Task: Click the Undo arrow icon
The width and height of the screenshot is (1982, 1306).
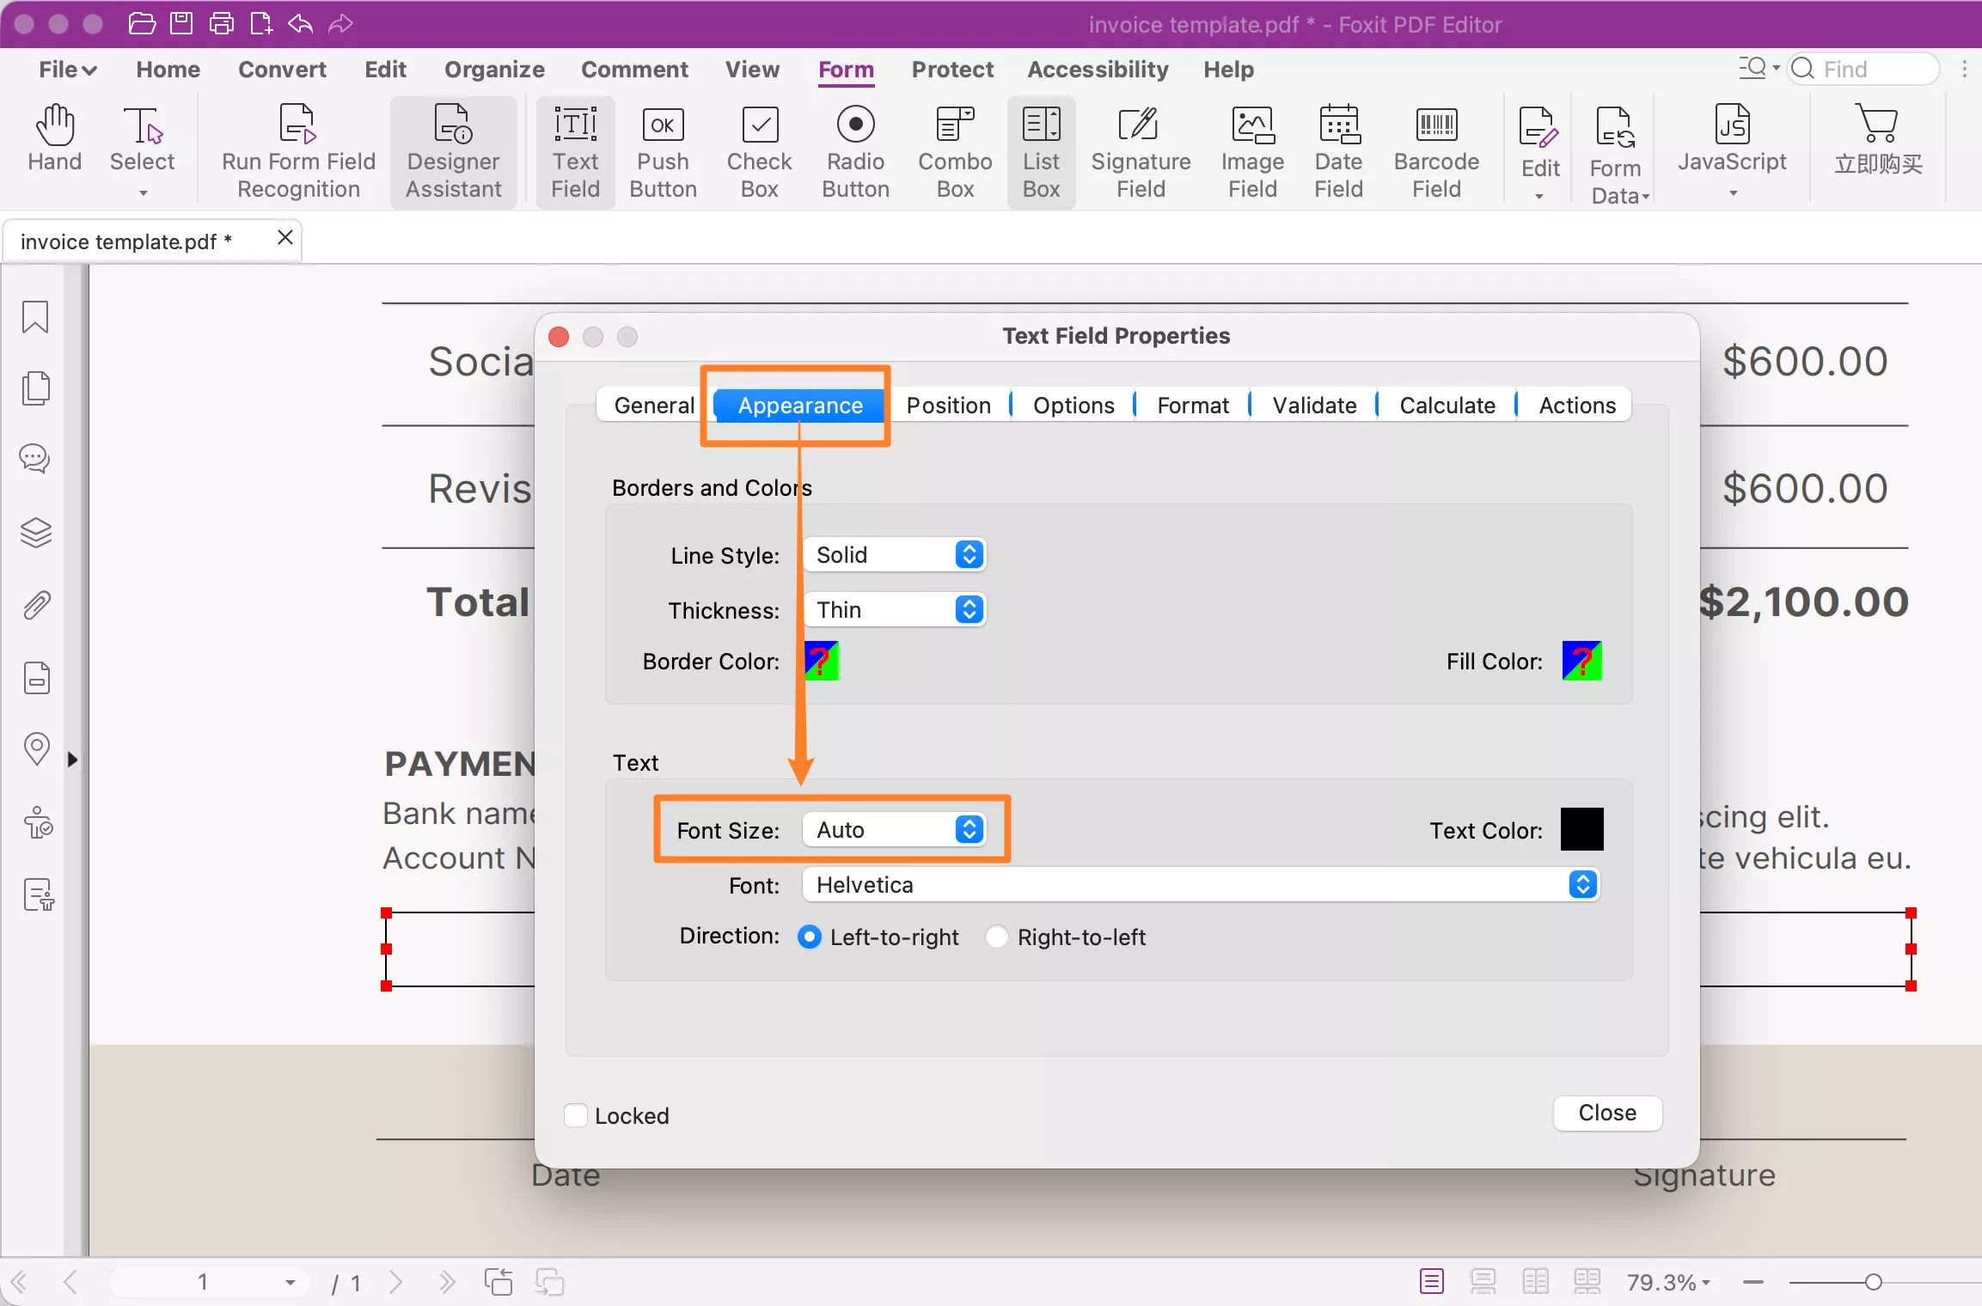Action: (300, 23)
